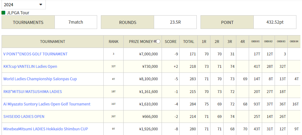302x135 pixels.
Task: Click the 32T rank cell
Action: coord(113,67)
